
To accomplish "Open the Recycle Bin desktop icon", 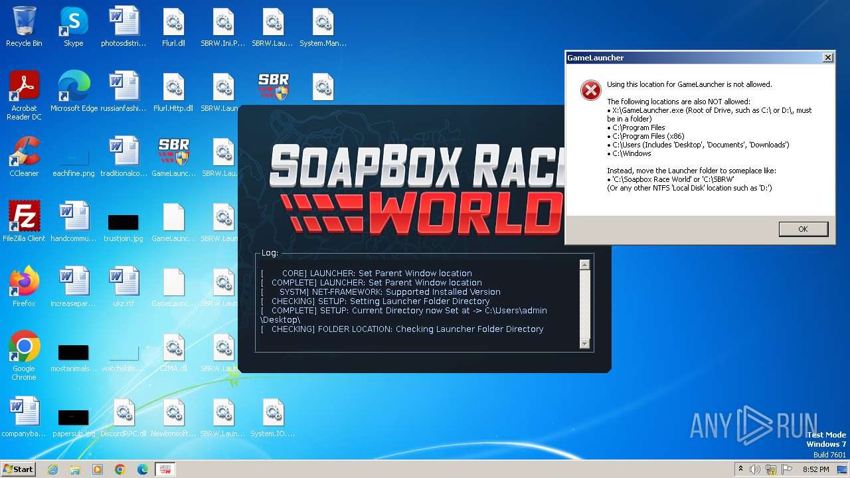I will click(x=24, y=27).
